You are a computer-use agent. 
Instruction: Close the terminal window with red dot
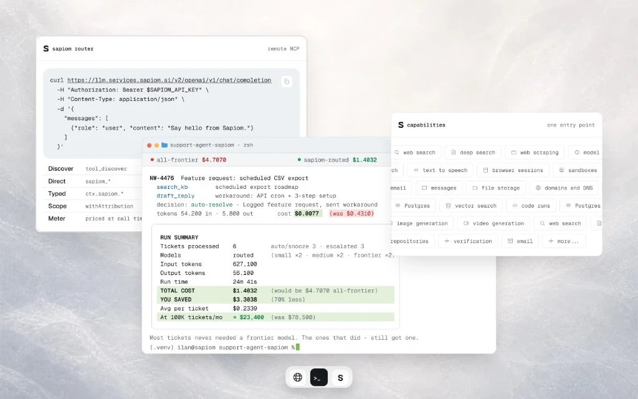pos(150,145)
